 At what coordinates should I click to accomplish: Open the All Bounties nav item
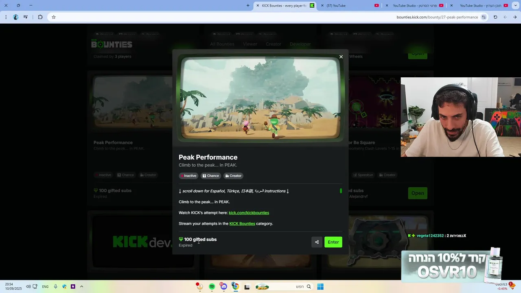point(222,44)
